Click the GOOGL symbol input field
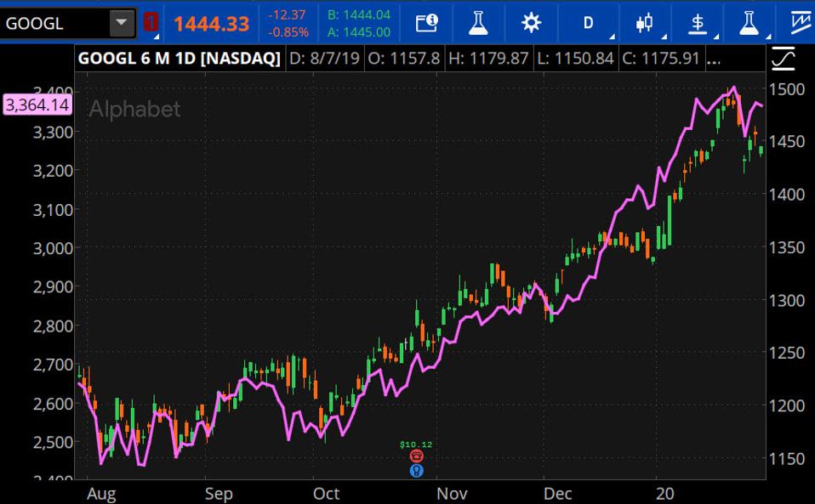 click(54, 23)
